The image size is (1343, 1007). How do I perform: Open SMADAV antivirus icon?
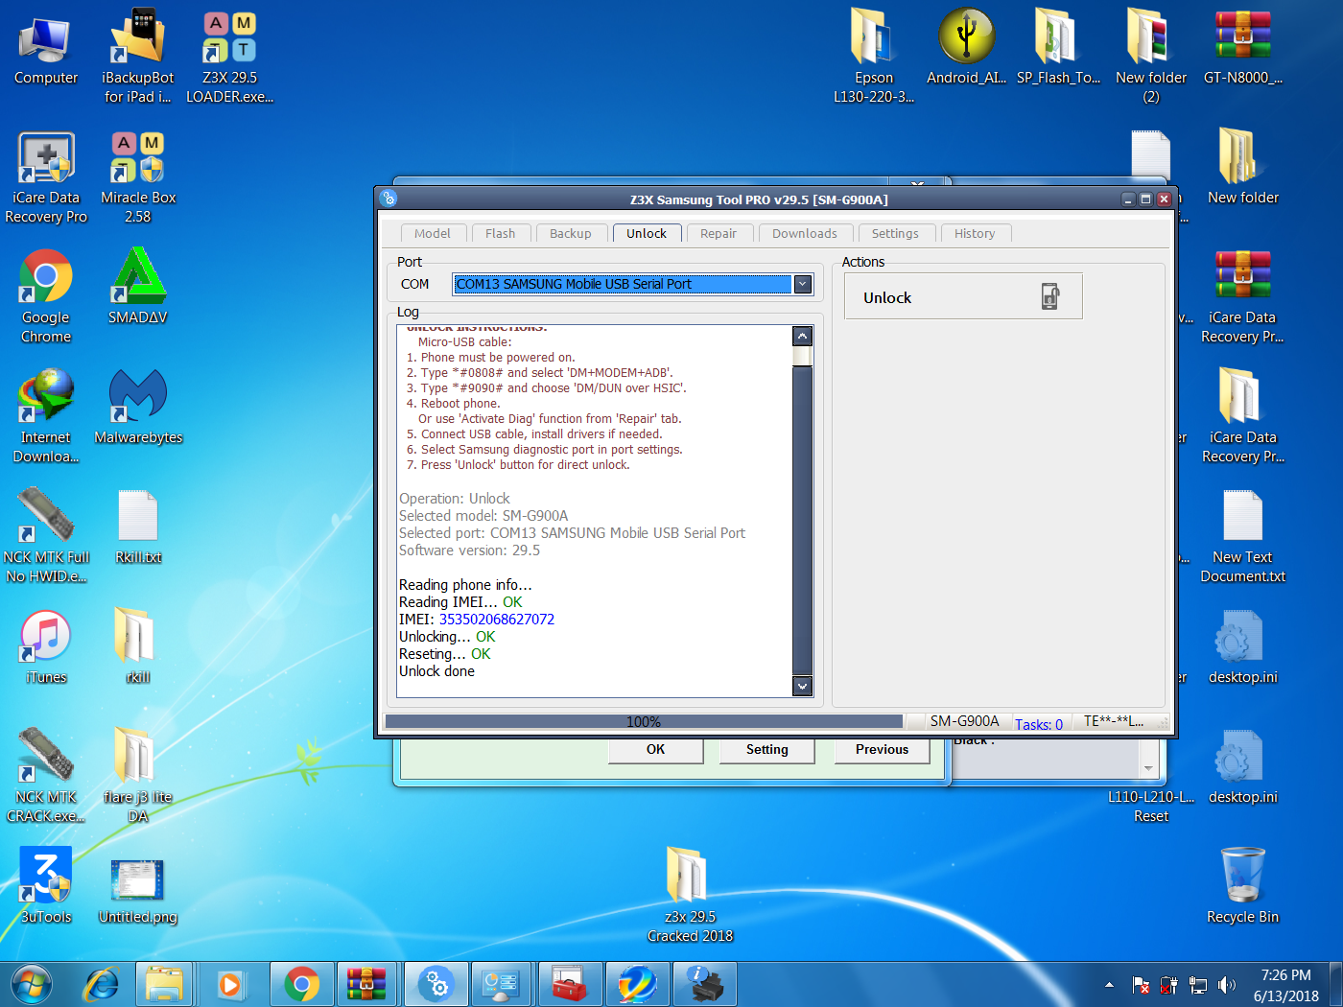pyautogui.click(x=138, y=288)
